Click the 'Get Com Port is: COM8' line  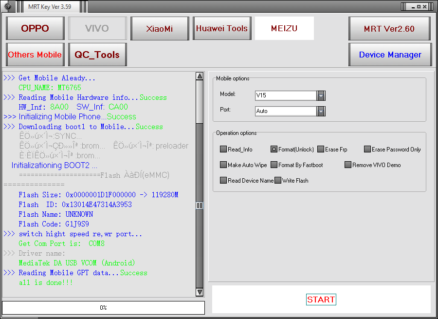(x=61, y=244)
